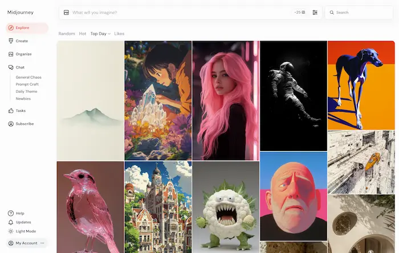Open My Account
The width and height of the screenshot is (399, 253).
[26, 243]
